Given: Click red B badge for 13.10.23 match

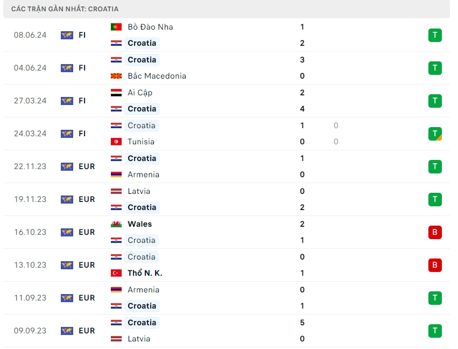Looking at the screenshot, I should pos(435,265).
